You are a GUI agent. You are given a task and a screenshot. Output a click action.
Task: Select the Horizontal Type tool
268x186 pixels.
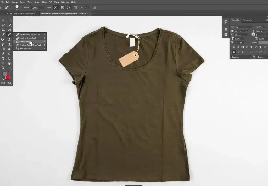pyautogui.click(x=3, y=58)
